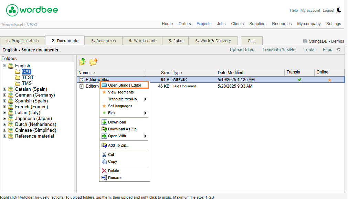348x199 pixels.
Task: Click the up-folder green arrow icon
Action: [83, 62]
